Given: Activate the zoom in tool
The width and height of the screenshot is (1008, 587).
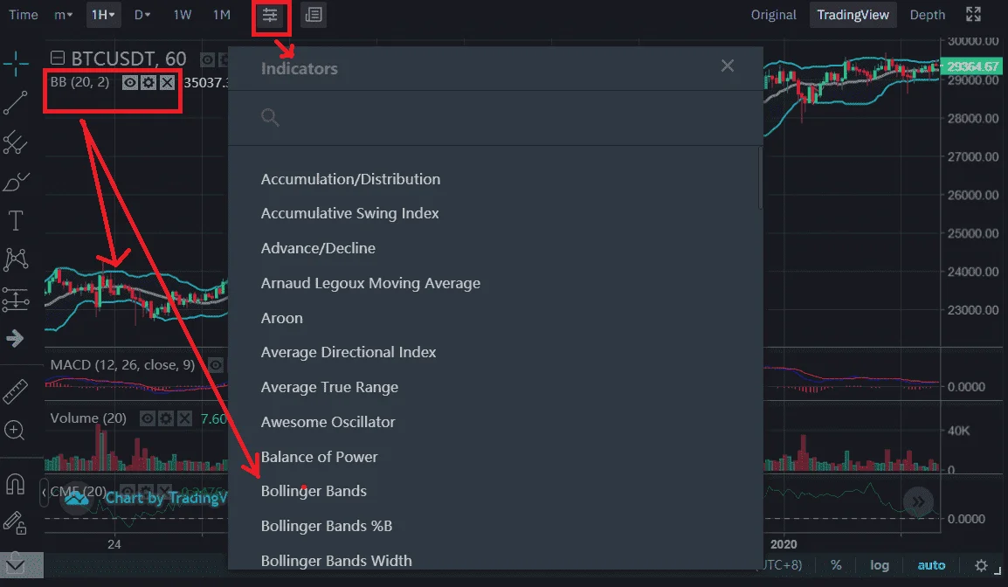Looking at the screenshot, I should 14,430.
